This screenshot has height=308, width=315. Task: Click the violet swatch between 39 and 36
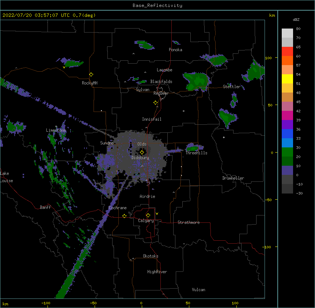click(x=287, y=125)
